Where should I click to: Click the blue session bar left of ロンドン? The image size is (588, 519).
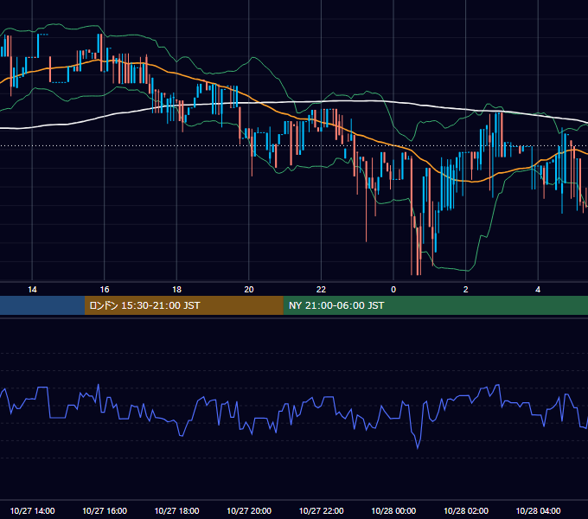coord(42,305)
